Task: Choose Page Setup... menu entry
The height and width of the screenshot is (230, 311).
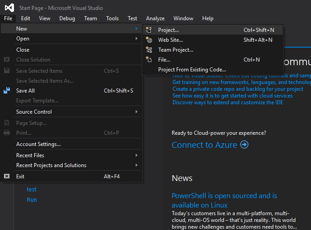Action: (71, 123)
